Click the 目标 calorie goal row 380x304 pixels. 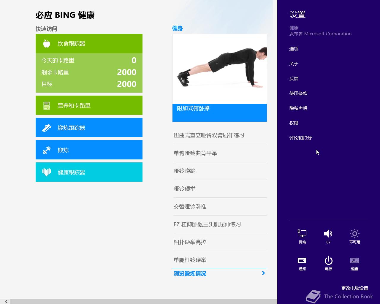click(89, 84)
